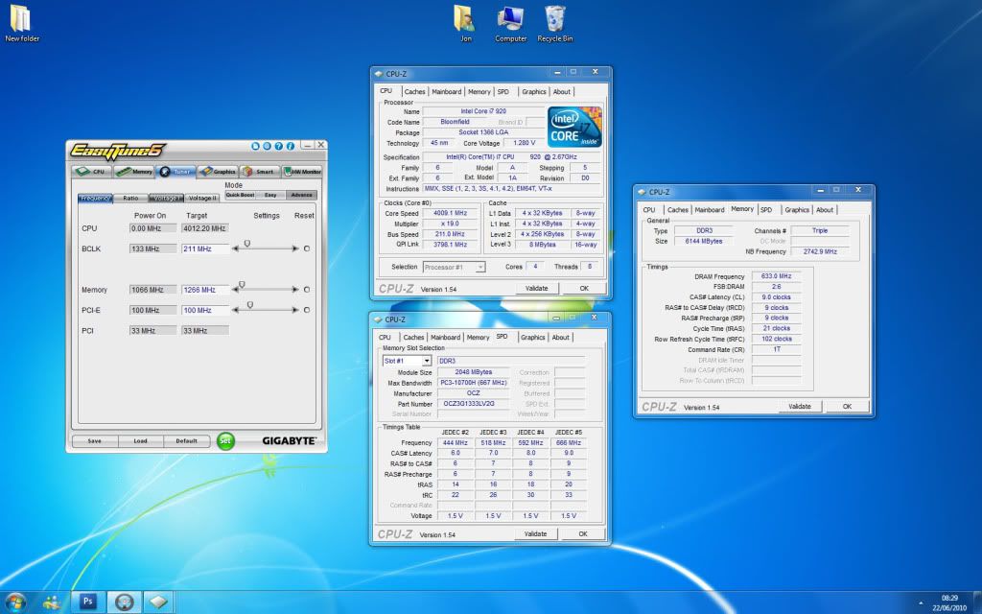Choose Quick Boost mode
The height and width of the screenshot is (614, 982).
coord(240,195)
